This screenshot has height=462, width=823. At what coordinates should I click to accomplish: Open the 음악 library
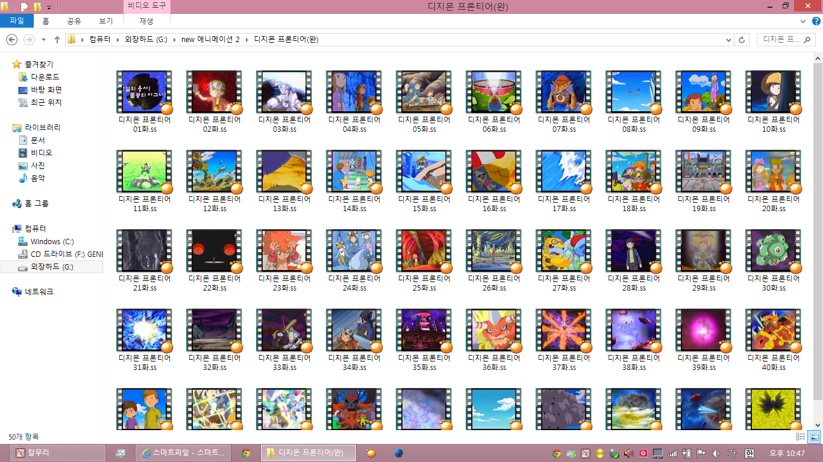point(37,178)
